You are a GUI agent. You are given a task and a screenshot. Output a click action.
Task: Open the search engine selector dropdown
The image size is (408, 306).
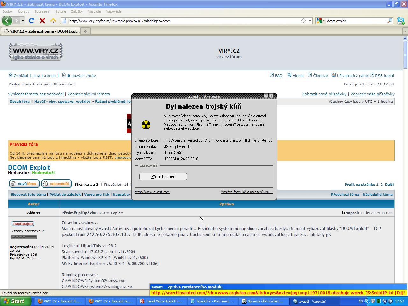pyautogui.click(x=320, y=21)
